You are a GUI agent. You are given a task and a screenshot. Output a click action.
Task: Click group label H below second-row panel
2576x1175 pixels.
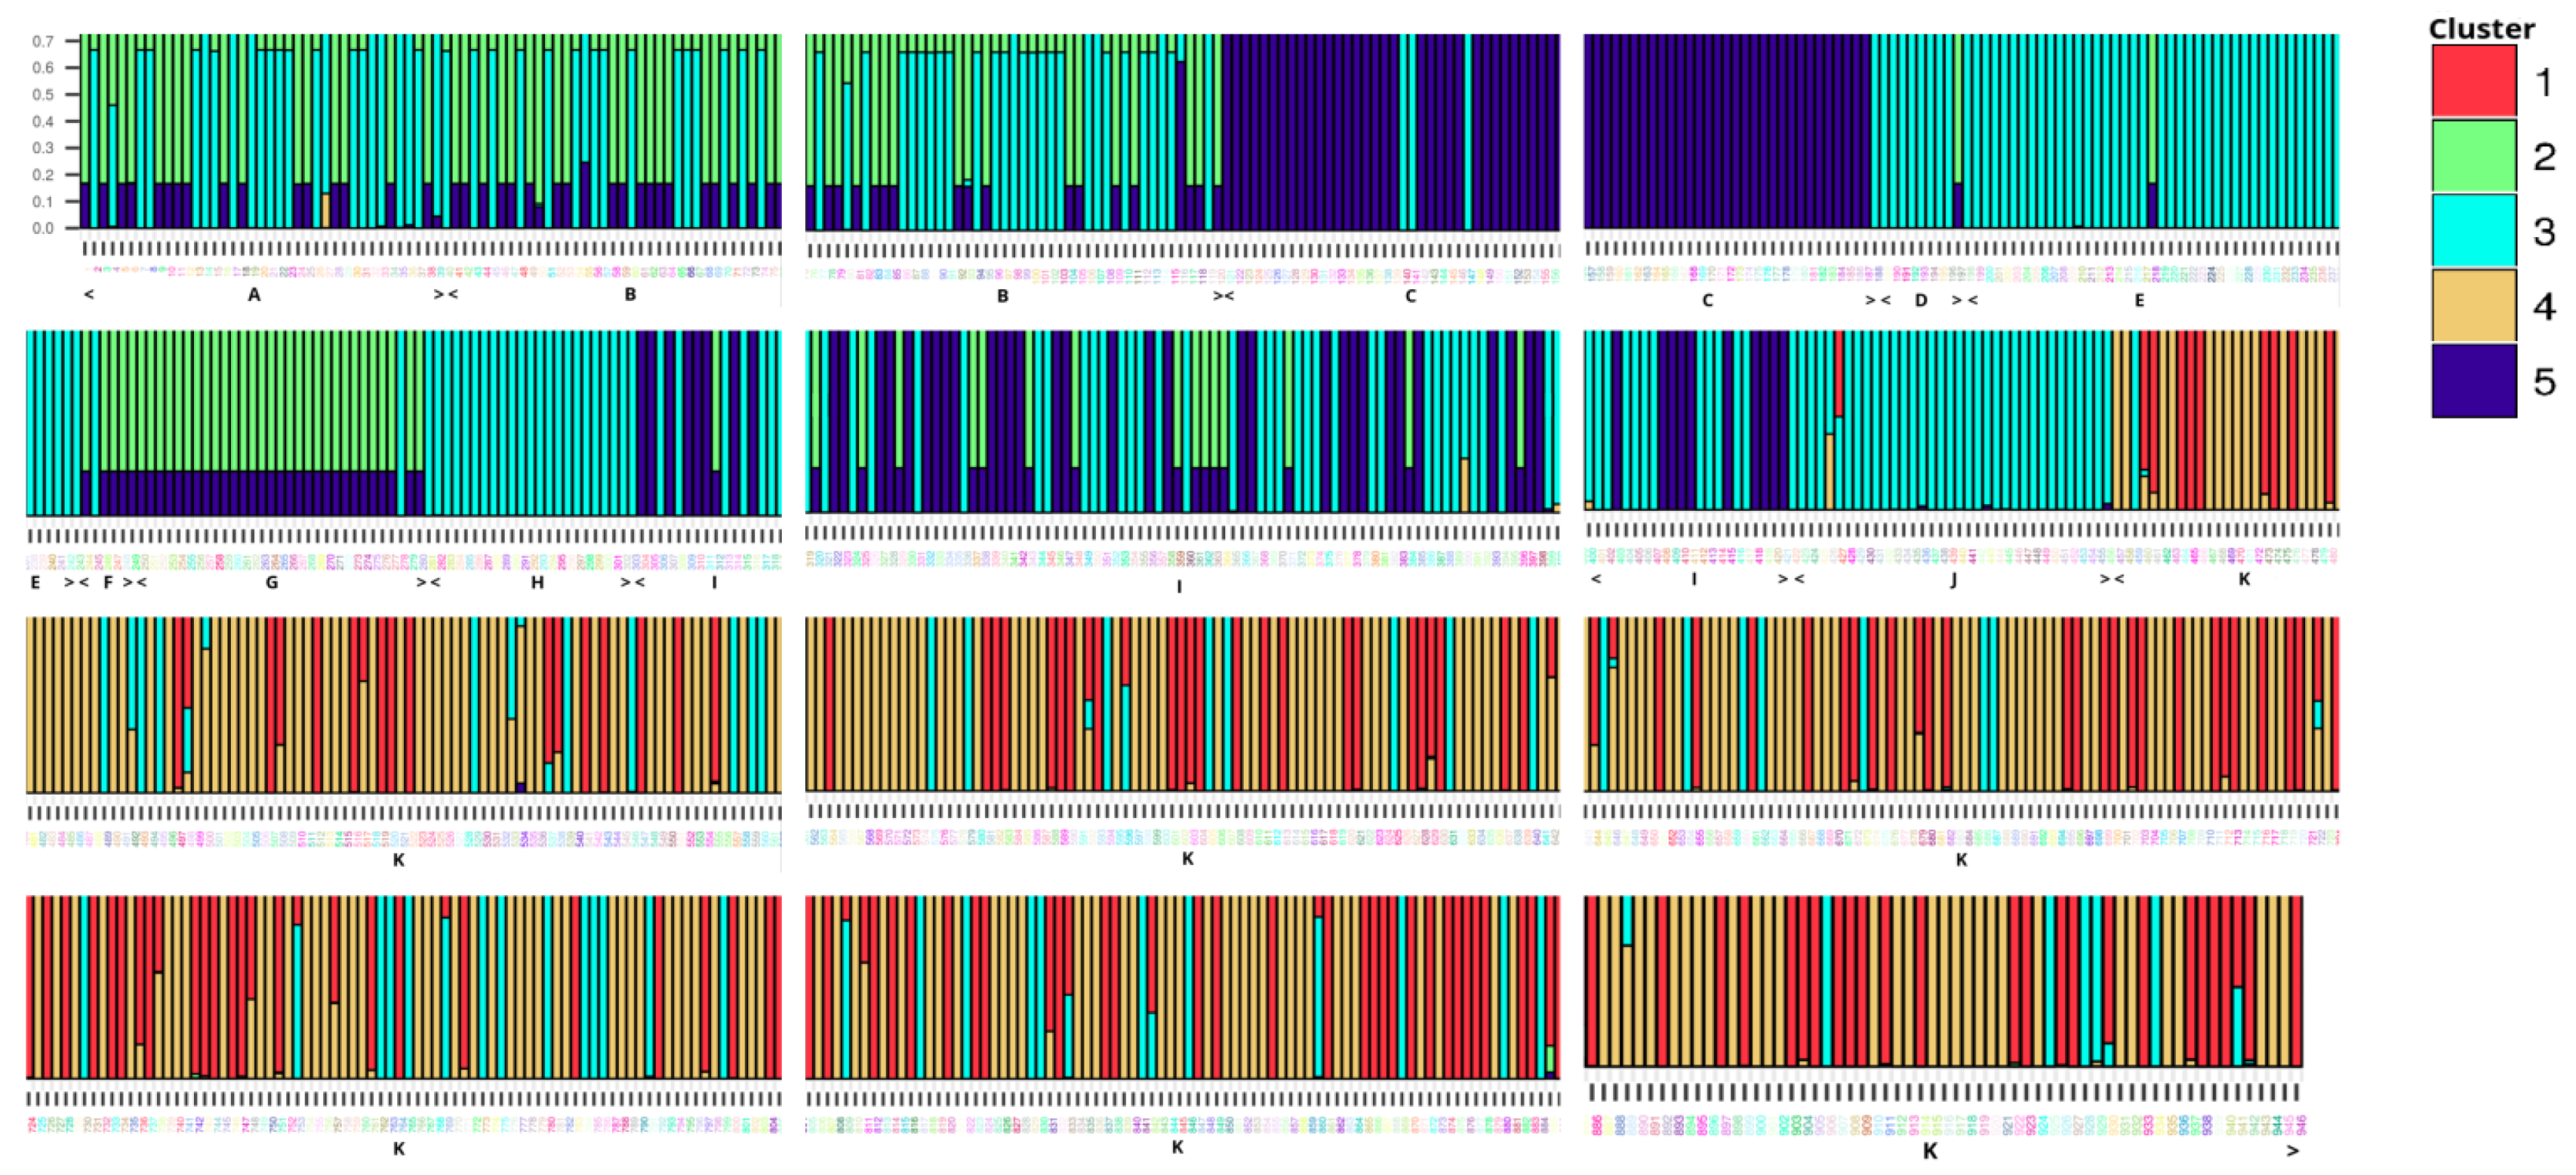tap(537, 582)
